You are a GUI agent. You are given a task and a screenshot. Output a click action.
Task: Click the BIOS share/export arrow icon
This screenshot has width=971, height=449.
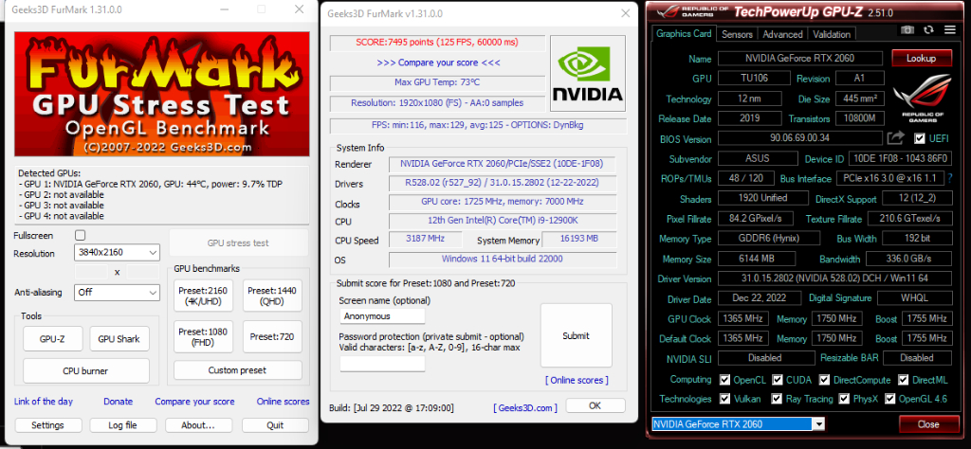click(x=896, y=137)
